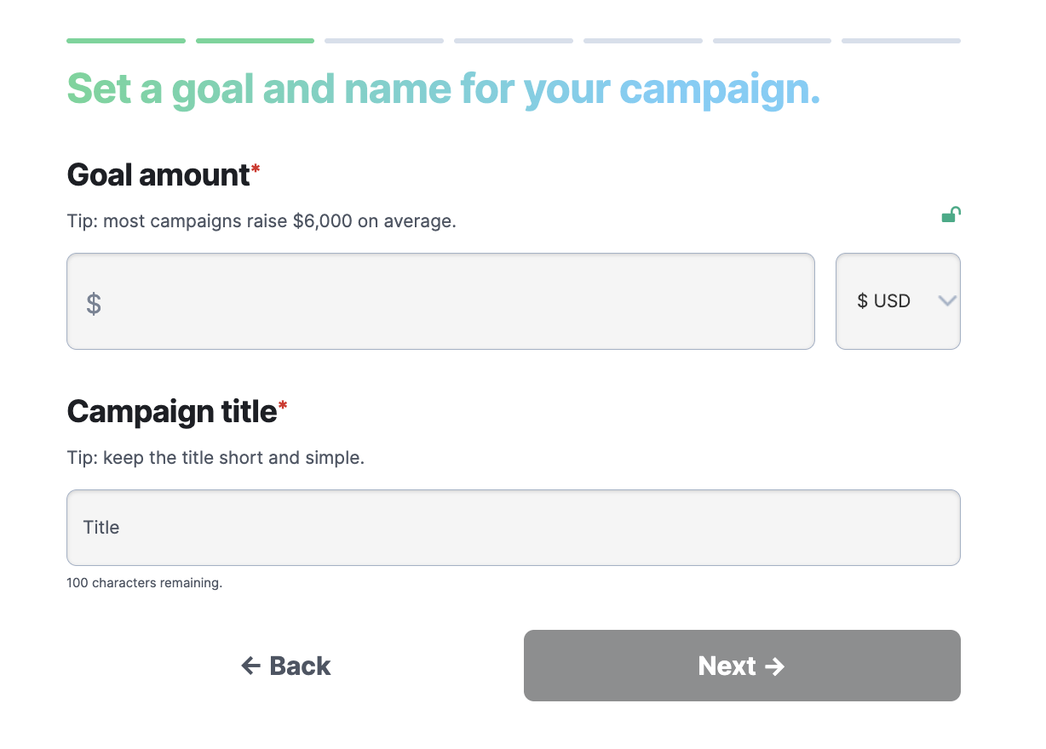The height and width of the screenshot is (749, 1046).
Task: Click the "Goal amount" field label
Action: [158, 175]
